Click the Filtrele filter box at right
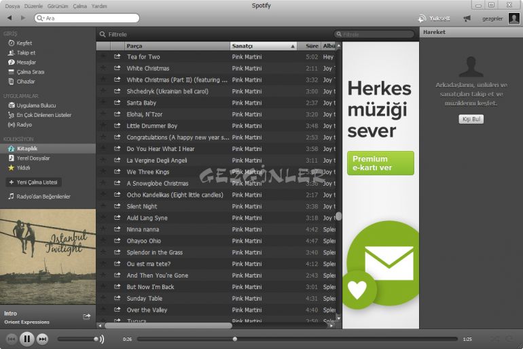The height and width of the screenshot is (349, 523). 374,35
